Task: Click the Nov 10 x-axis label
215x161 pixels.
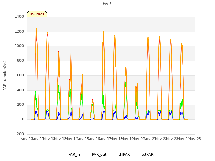Action: (x=26, y=139)
